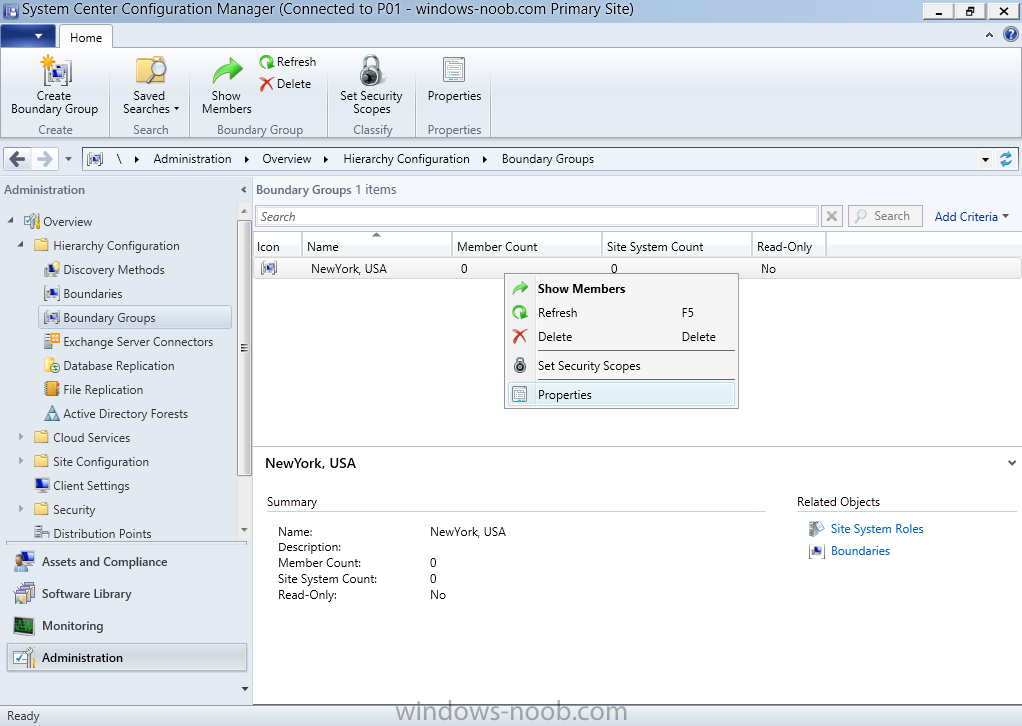1022x726 pixels.
Task: Click the Discovery Methods icon in tree
Action: point(52,269)
